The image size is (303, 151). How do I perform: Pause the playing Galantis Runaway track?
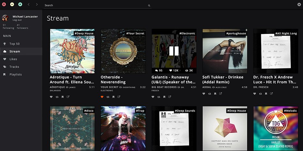(x=174, y=51)
